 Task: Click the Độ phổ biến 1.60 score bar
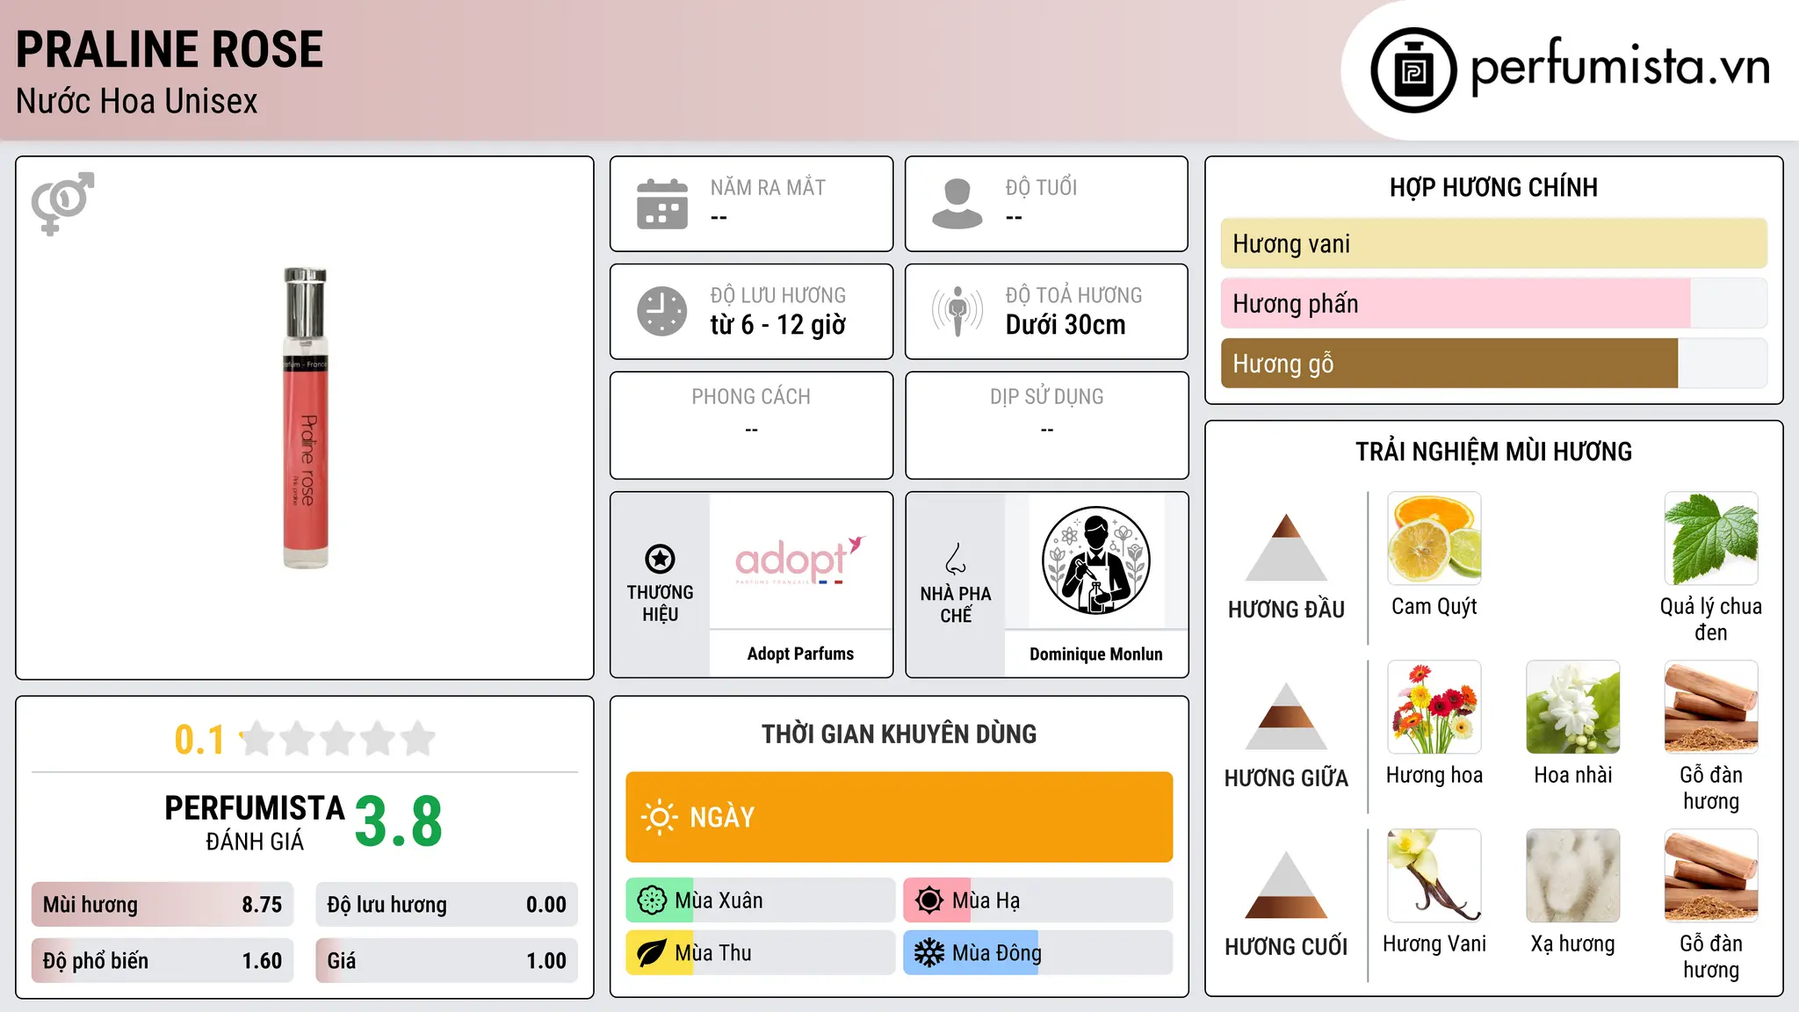(163, 961)
